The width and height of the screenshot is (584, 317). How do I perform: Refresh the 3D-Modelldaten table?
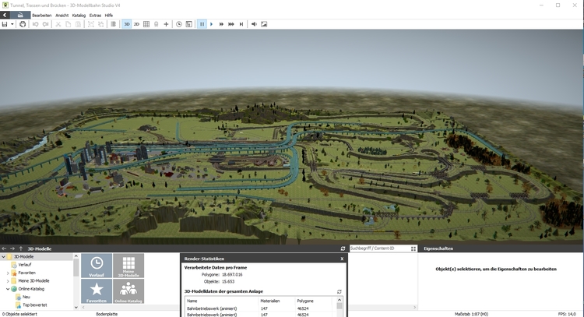point(339,291)
